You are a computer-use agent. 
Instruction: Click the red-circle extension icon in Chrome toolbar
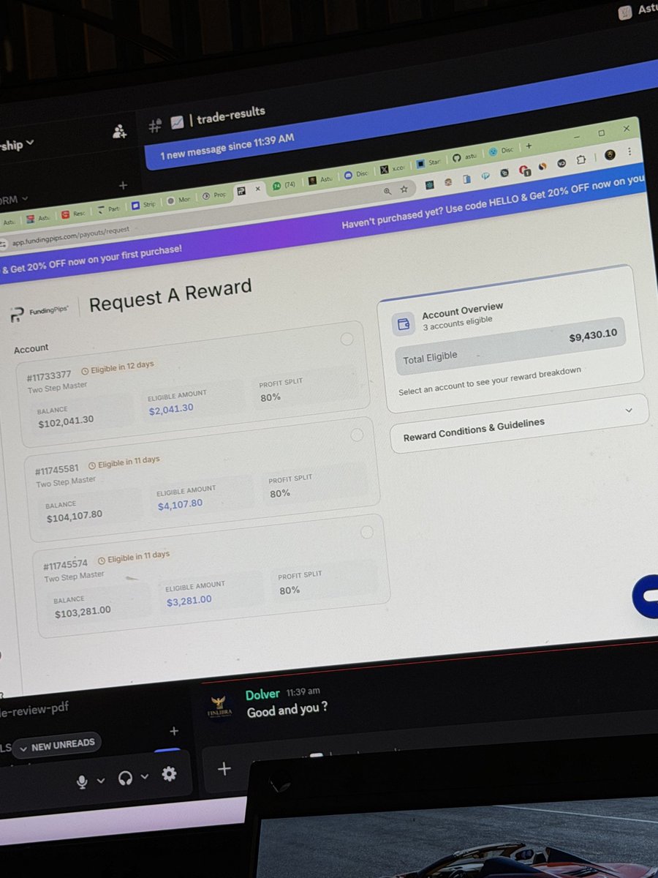click(525, 170)
